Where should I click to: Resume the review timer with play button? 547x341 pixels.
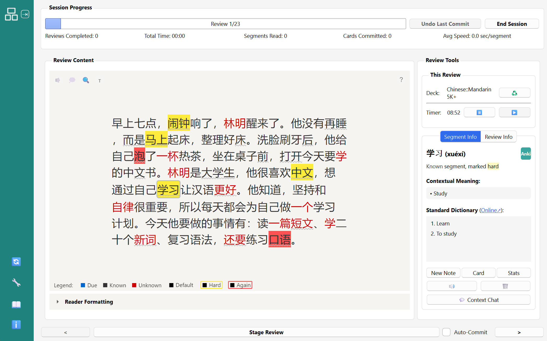[x=514, y=112]
